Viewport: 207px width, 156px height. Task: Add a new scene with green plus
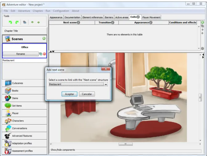(44, 38)
